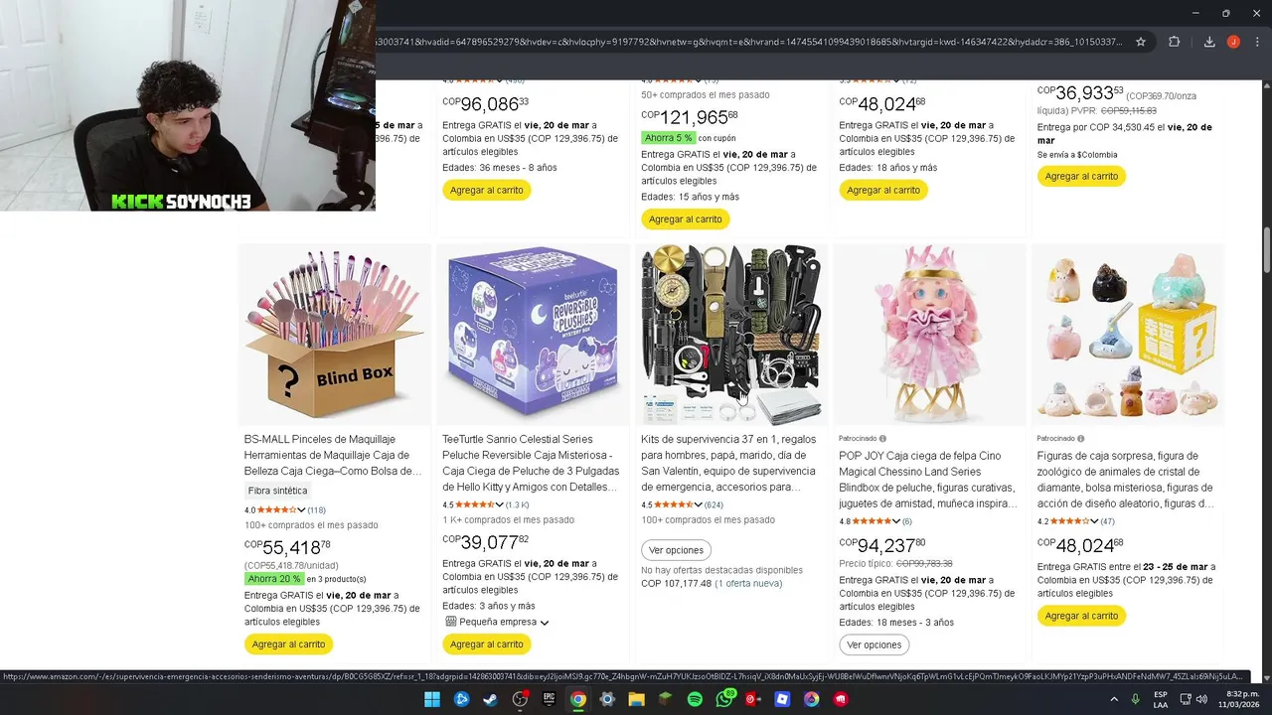Open Spotify from the taskbar
This screenshot has height=715, width=1272.
pos(695,699)
